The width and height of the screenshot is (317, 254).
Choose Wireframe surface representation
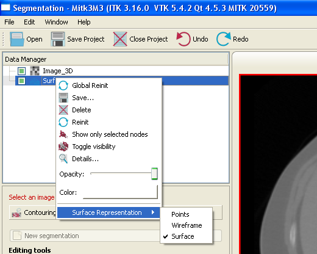[186, 225]
